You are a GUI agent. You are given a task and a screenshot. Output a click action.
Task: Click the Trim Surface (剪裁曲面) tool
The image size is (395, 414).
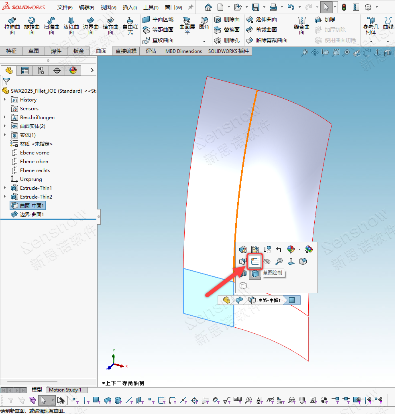262,30
